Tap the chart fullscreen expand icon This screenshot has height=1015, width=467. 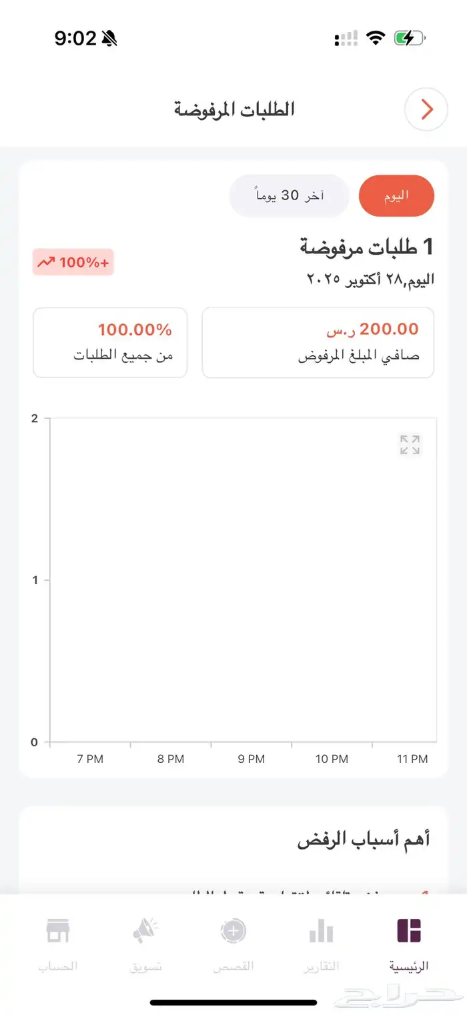click(x=409, y=444)
